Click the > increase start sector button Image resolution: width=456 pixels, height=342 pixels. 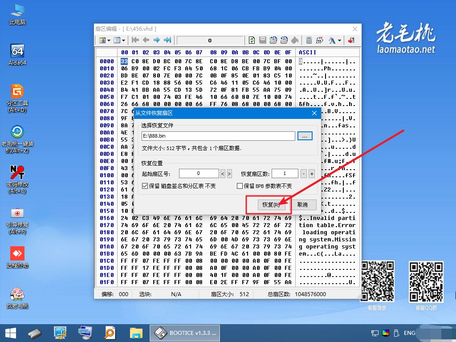(x=229, y=174)
